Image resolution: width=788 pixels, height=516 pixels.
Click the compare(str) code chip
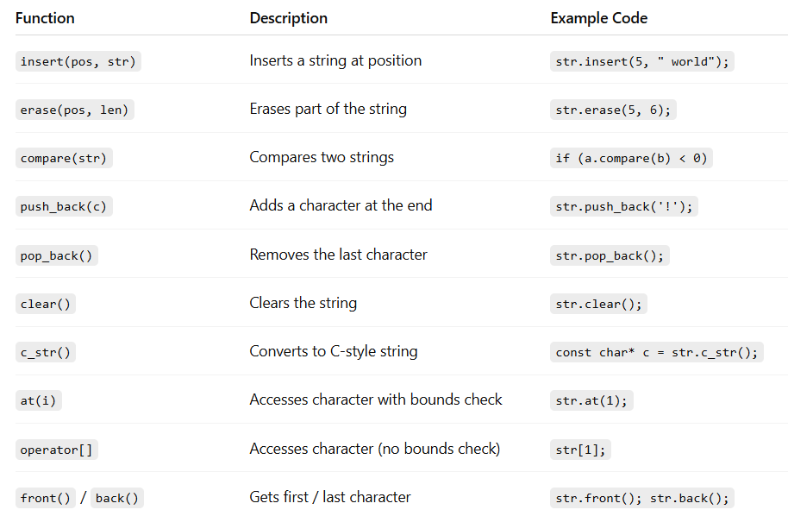[x=65, y=158]
